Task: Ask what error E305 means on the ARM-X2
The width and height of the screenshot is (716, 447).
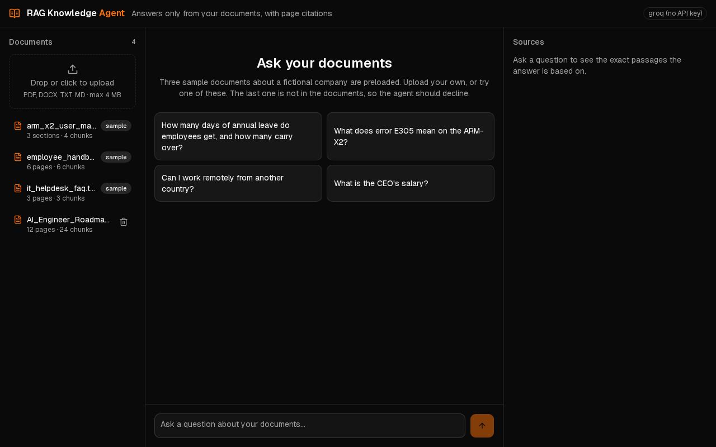Action: click(411, 136)
